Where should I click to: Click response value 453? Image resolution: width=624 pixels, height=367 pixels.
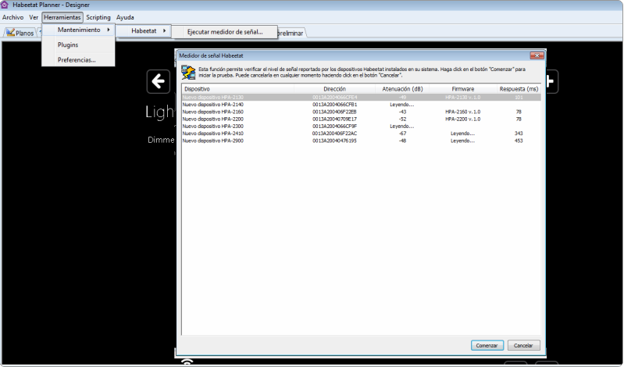click(519, 141)
